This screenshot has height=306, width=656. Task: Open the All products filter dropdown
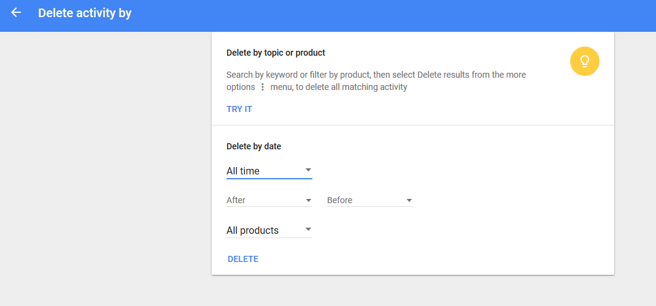tap(269, 230)
